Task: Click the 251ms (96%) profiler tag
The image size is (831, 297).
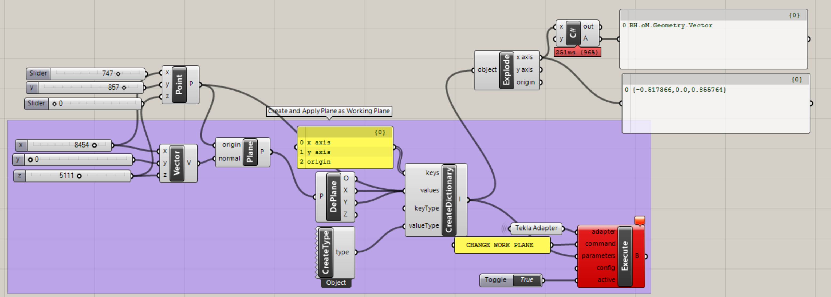Action: click(577, 52)
